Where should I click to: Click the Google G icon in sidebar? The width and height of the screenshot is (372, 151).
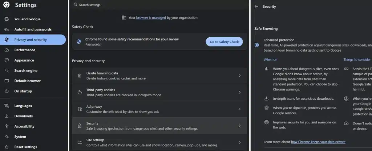(7, 19)
